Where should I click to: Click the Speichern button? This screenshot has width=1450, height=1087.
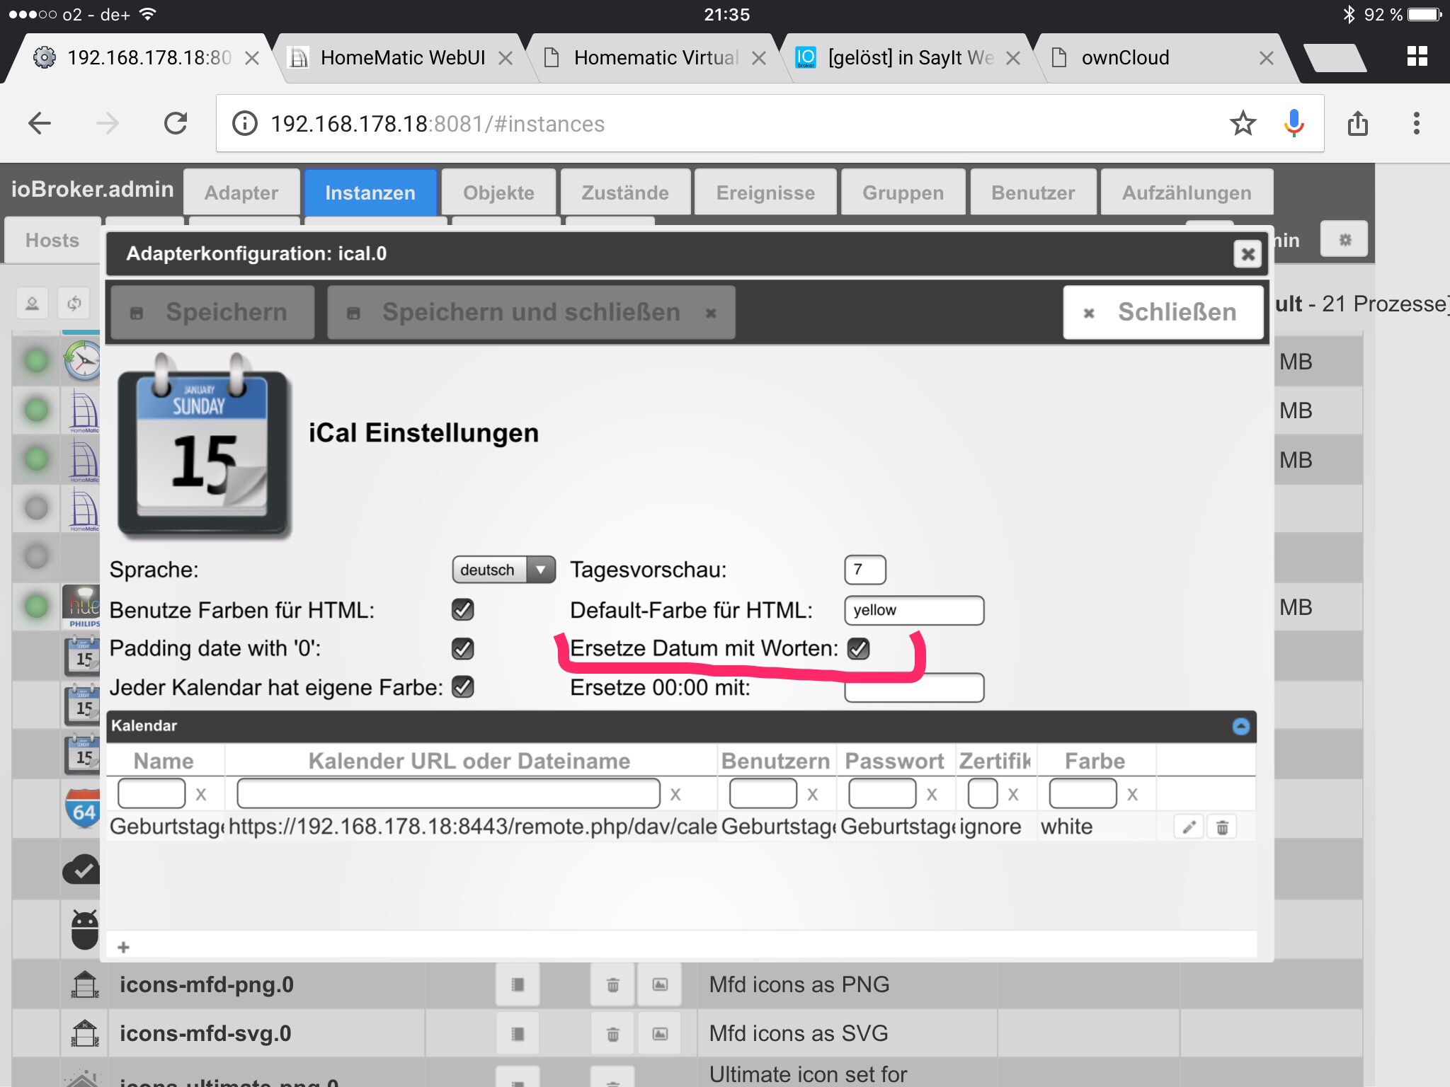point(212,312)
